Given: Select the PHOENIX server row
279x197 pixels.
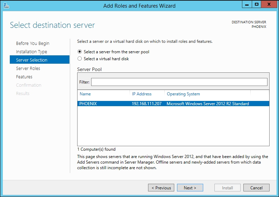Looking at the screenshot, I should tap(88, 104).
